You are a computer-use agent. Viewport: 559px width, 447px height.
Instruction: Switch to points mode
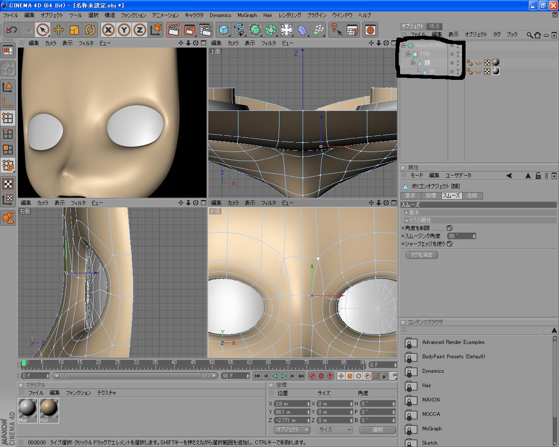[7, 118]
